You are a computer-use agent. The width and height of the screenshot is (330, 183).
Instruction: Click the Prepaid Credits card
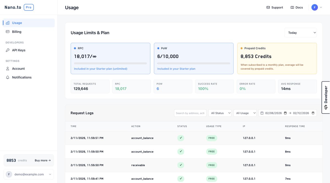pos(277,58)
